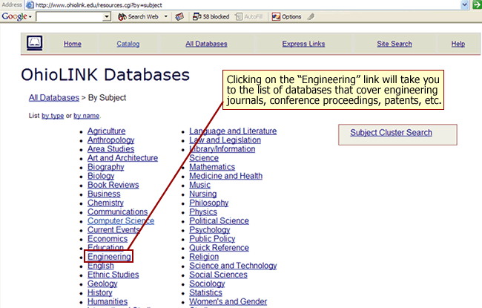Open the Book Reviews link

[x=113, y=185]
